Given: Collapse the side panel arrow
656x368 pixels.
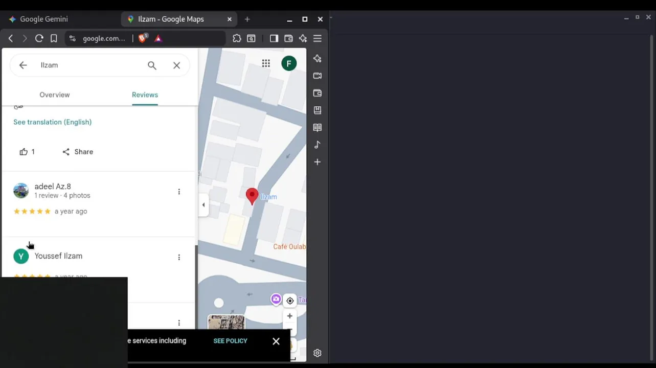Looking at the screenshot, I should pos(203,205).
